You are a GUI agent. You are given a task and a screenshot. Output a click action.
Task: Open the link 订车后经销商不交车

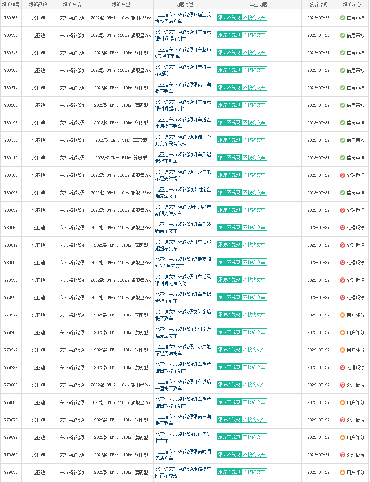click(x=183, y=228)
